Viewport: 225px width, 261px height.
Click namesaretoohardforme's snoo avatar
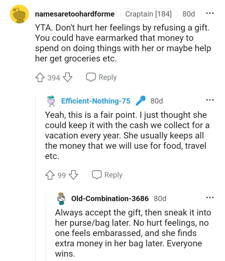pyautogui.click(x=18, y=14)
